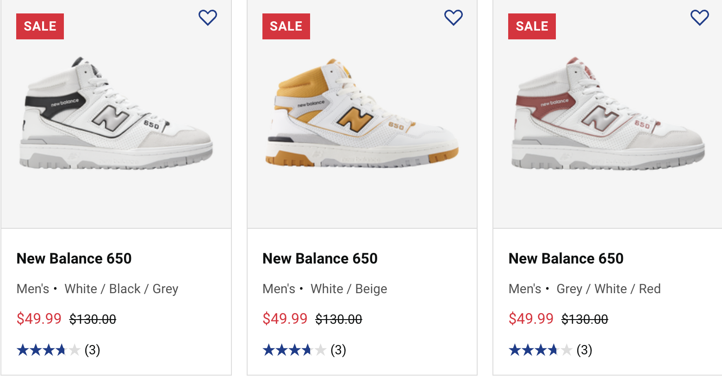This screenshot has height=377, width=722.
Task: Click the SALE badge on the White / Black / Grey shoe
Action: pyautogui.click(x=40, y=26)
